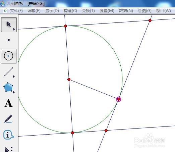Viewport: 175px width, 152px height.
Task: Select the Point tool
Action: tap(9, 40)
